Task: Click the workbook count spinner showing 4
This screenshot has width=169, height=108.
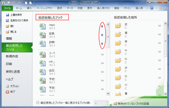Action: 101,103
